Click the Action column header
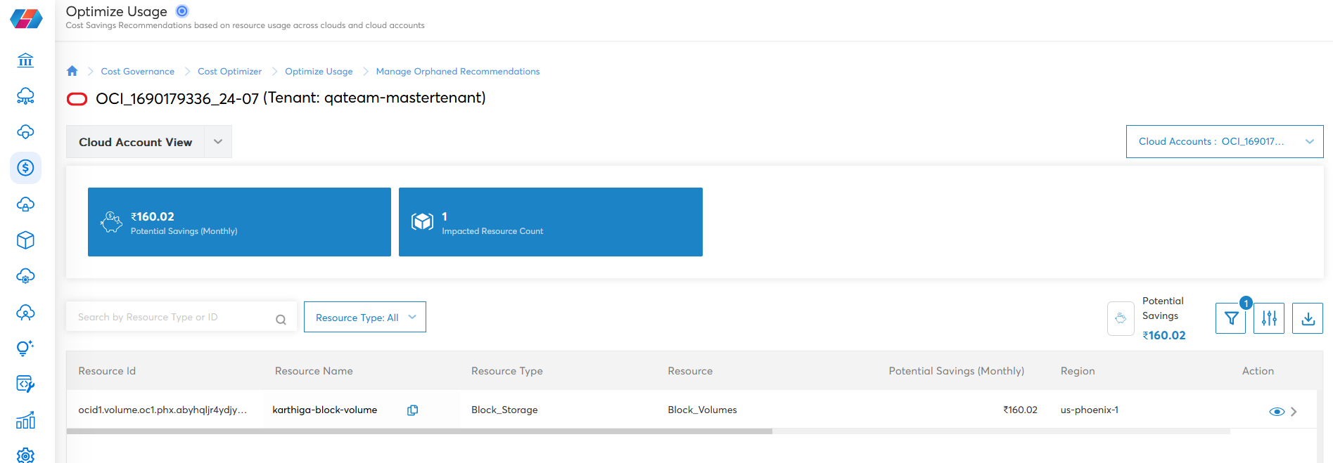This screenshot has width=1333, height=463. coord(1258,371)
